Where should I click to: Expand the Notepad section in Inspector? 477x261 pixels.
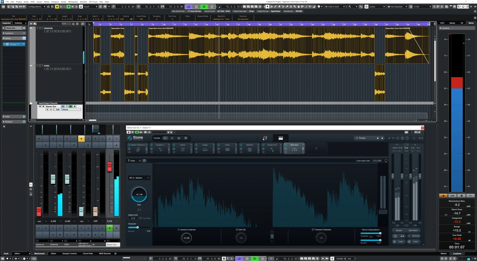tap(14, 122)
